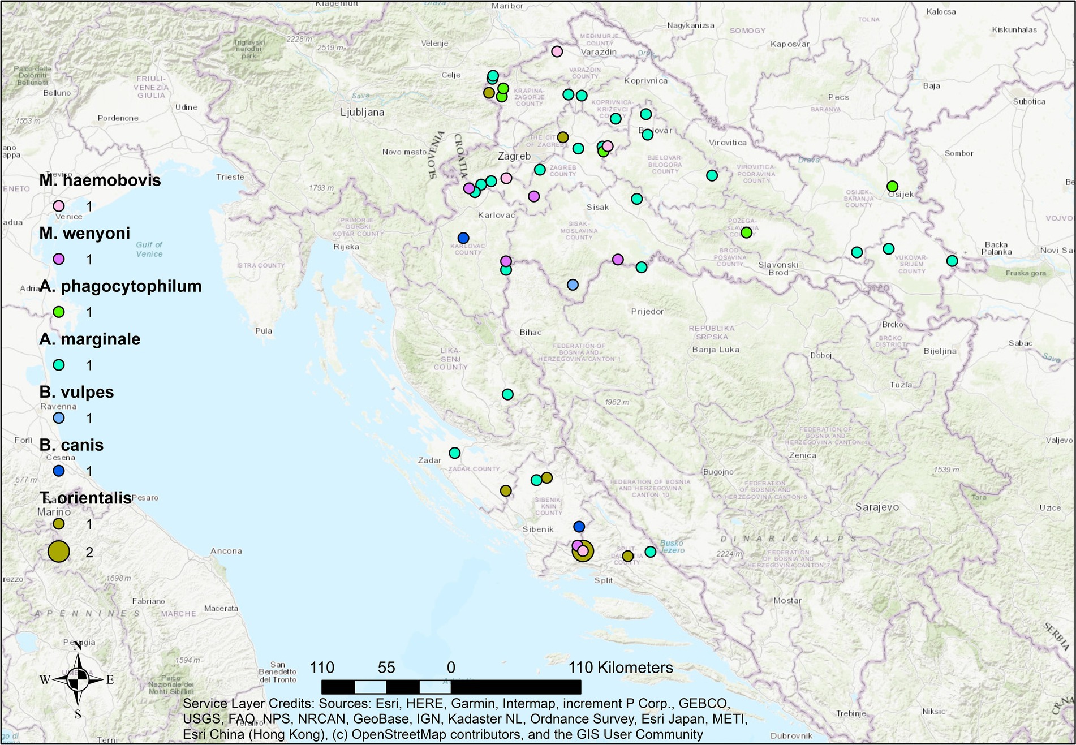Click the Ancona city label
This screenshot has height=745, width=1076.
(x=226, y=551)
